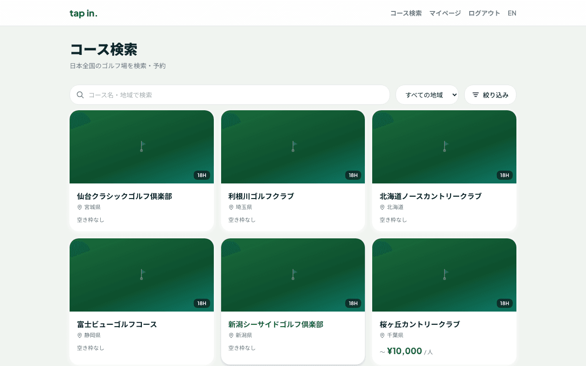586x366 pixels.
Task: Click the flag icon on 北海道ノースカントリークラブ image
Action: [x=444, y=145]
